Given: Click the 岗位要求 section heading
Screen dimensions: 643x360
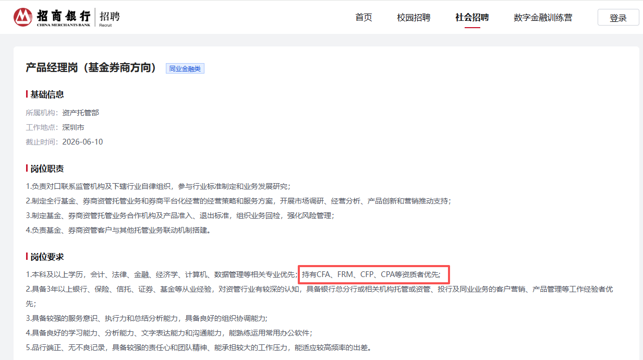Looking at the screenshot, I should 47,257.
